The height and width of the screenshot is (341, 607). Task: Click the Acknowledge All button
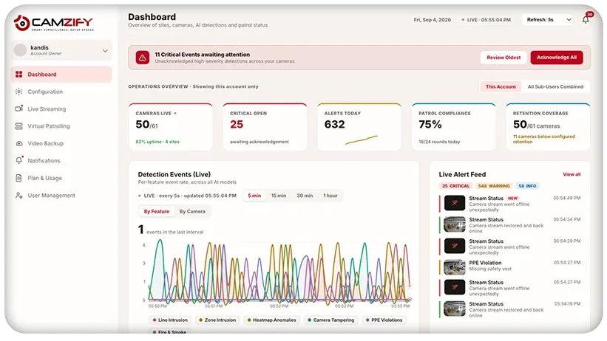[x=556, y=58]
